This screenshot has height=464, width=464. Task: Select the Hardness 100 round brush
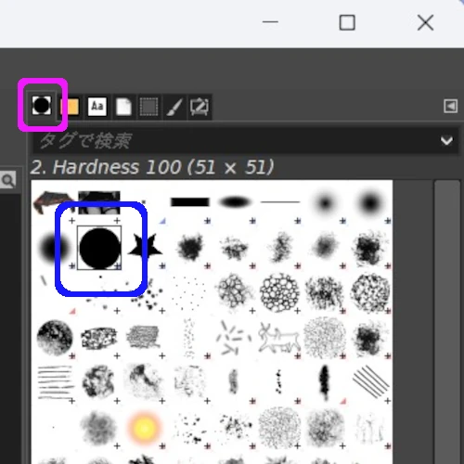coord(99,248)
